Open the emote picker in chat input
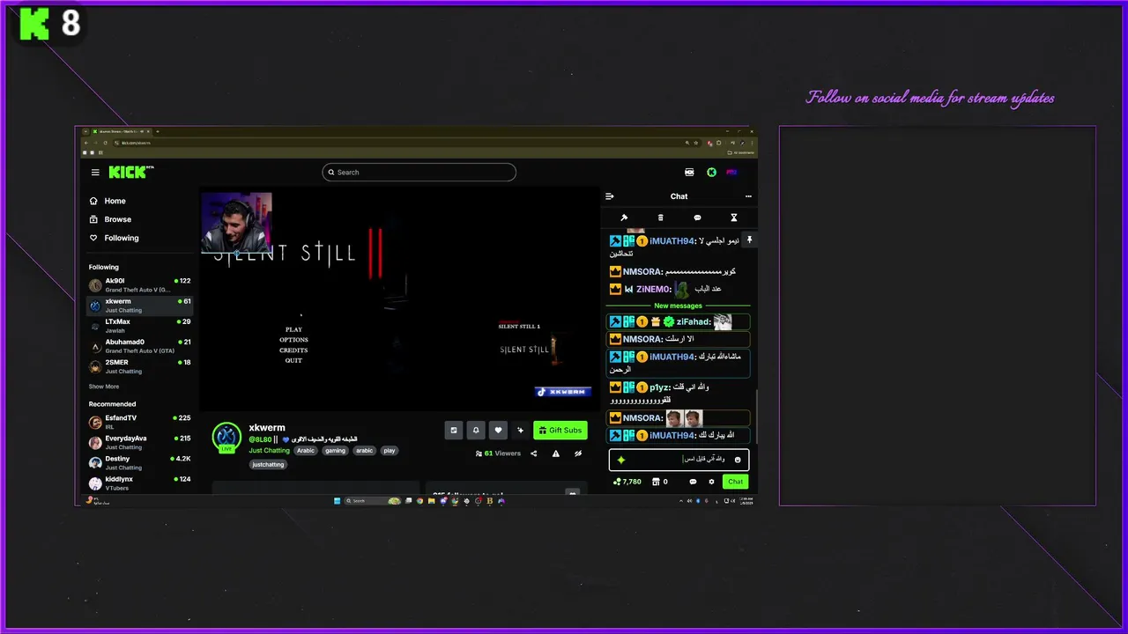Image resolution: width=1128 pixels, height=634 pixels. (738, 460)
